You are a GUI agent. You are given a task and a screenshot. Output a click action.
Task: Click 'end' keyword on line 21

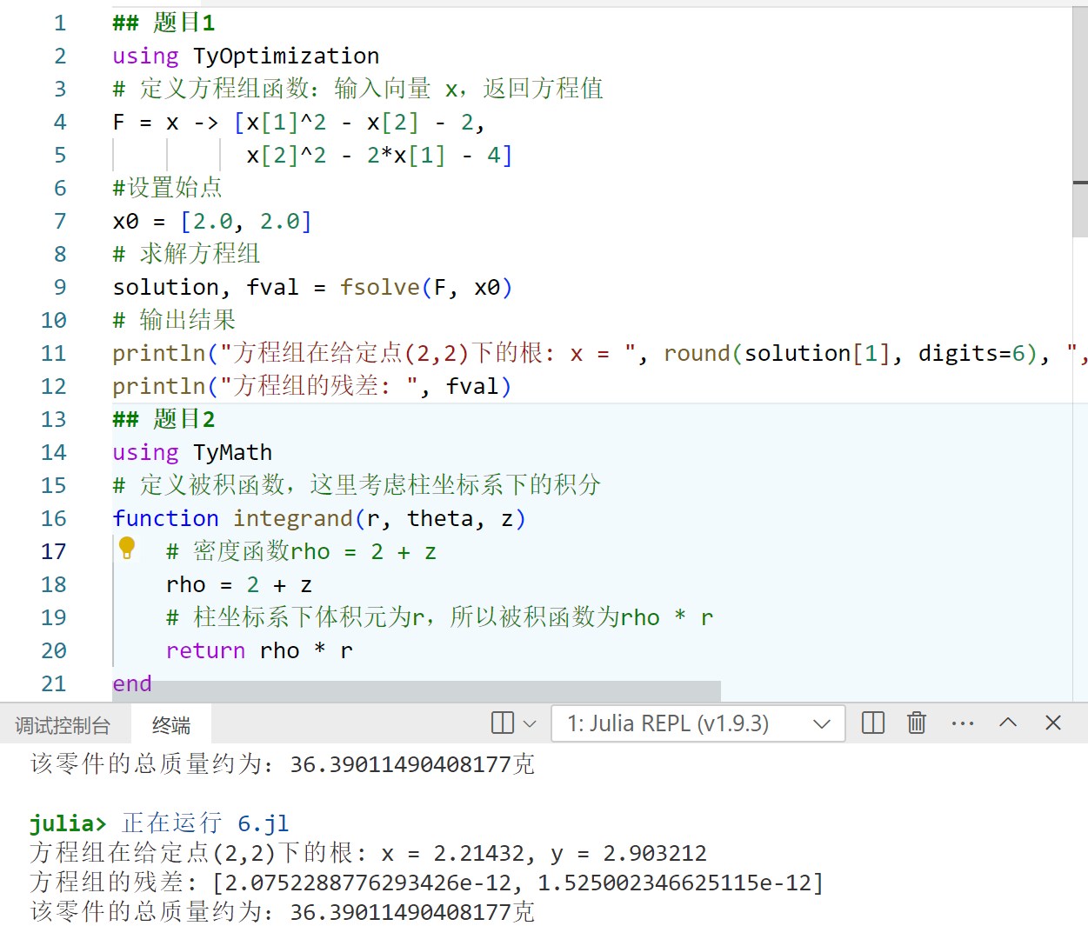tap(132, 683)
